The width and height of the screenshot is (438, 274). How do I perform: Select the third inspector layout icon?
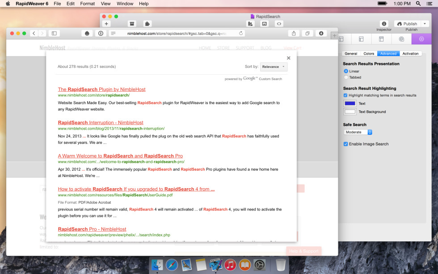[x=381, y=39]
